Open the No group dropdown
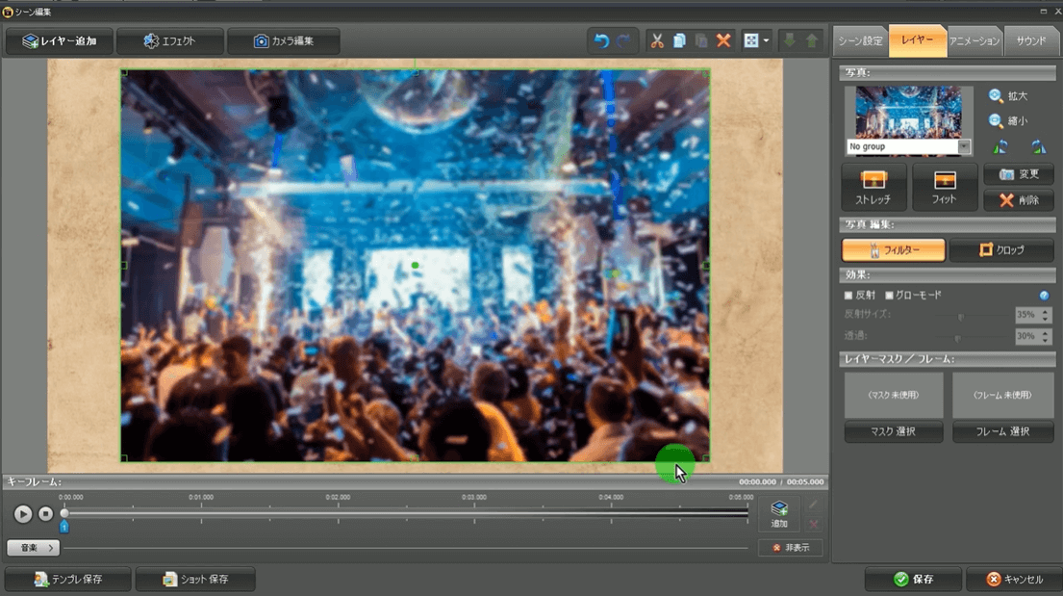 tap(964, 147)
